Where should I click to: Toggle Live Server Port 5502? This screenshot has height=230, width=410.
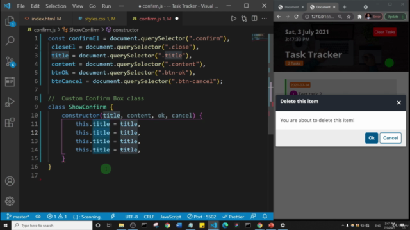pos(202,217)
